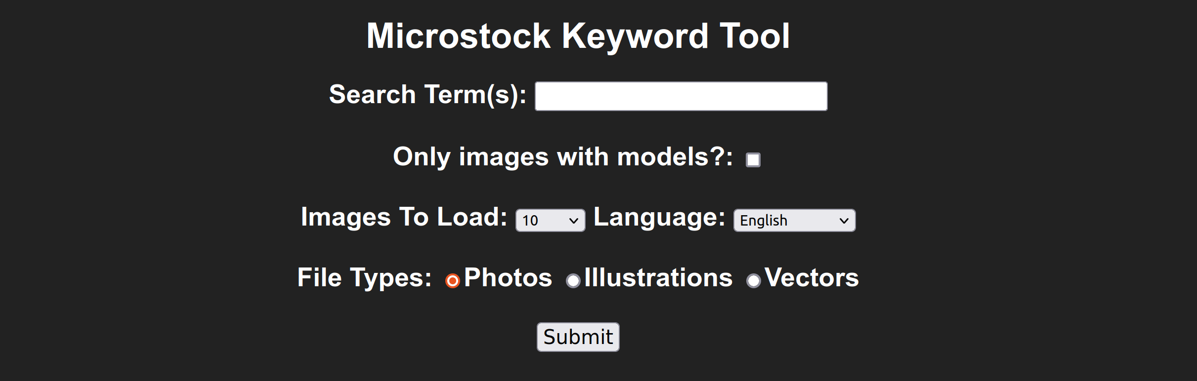Viewport: 1197px width, 381px height.
Task: Click inside the Search Term(s) text field
Action: click(680, 96)
